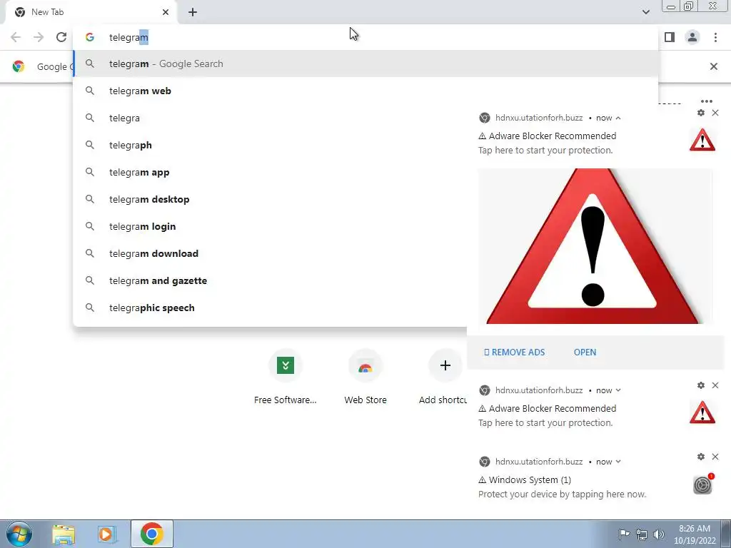Screen dimensions: 731x548
Task: Select the New Tab tab
Action: point(91,12)
